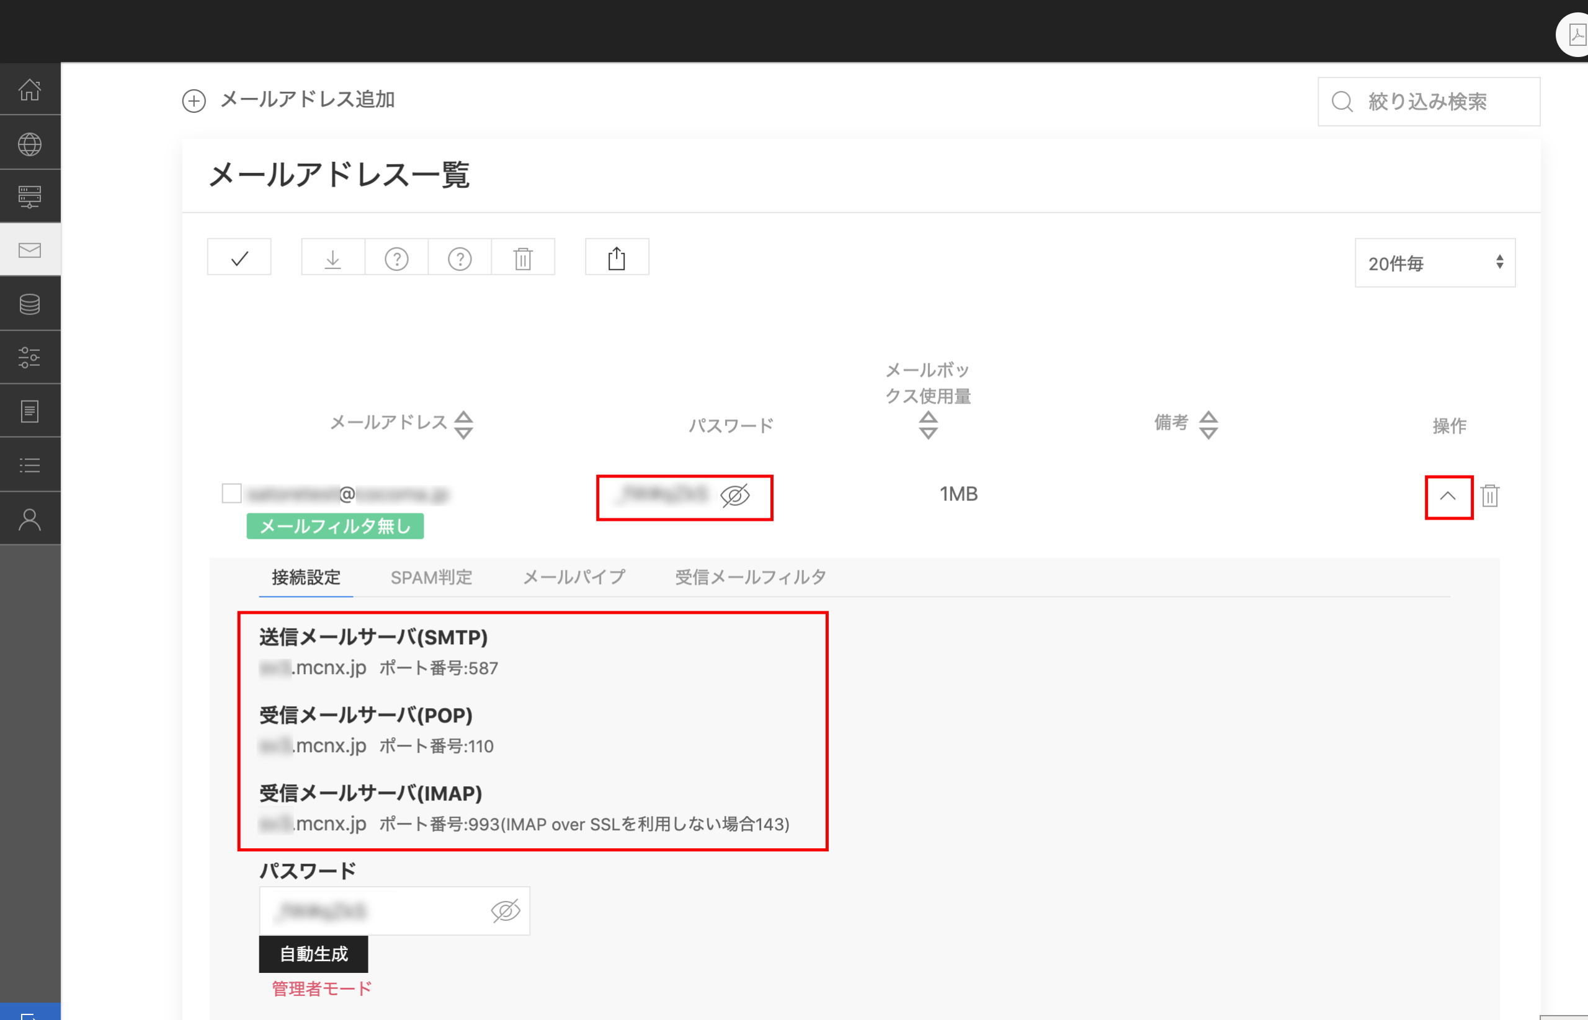The image size is (1588, 1020).
Task: Toggle visibility of the パスワード input field
Action: pos(506,911)
